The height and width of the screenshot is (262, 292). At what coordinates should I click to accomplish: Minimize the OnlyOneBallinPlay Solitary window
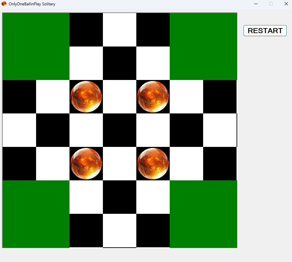pyautogui.click(x=256, y=4)
